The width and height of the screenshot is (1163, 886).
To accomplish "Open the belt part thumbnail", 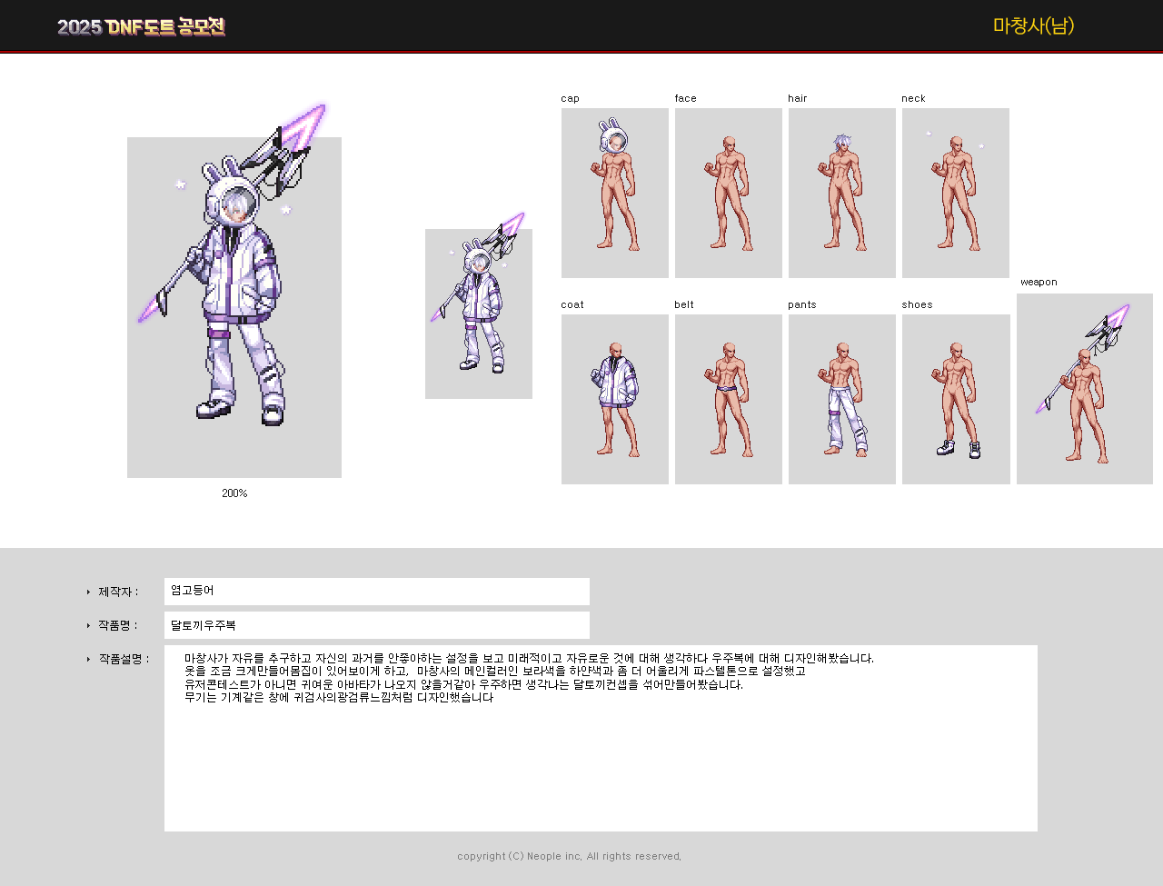I will (729, 399).
